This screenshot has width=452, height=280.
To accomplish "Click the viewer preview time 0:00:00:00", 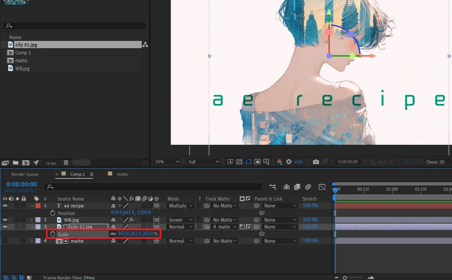I will point(348,162).
